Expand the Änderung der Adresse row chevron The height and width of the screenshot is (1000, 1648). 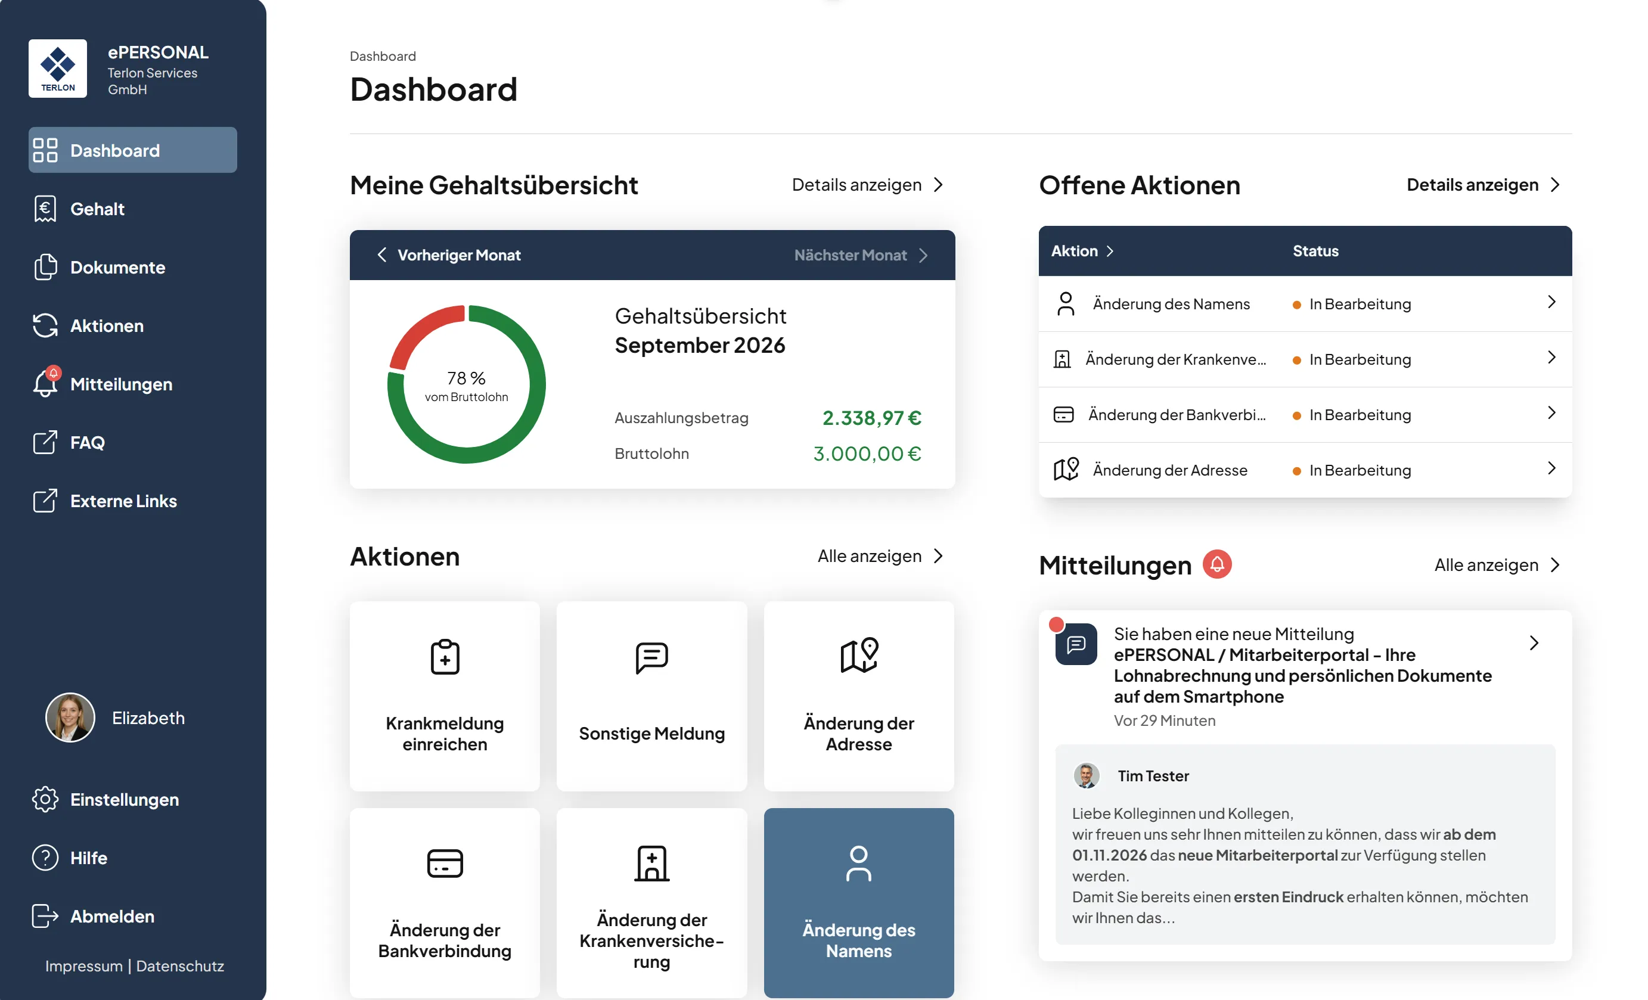point(1551,468)
